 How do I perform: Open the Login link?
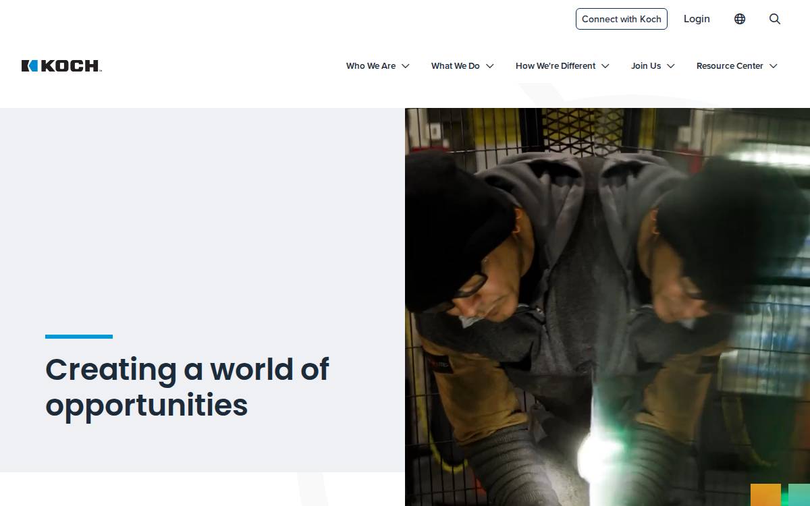coord(697,19)
